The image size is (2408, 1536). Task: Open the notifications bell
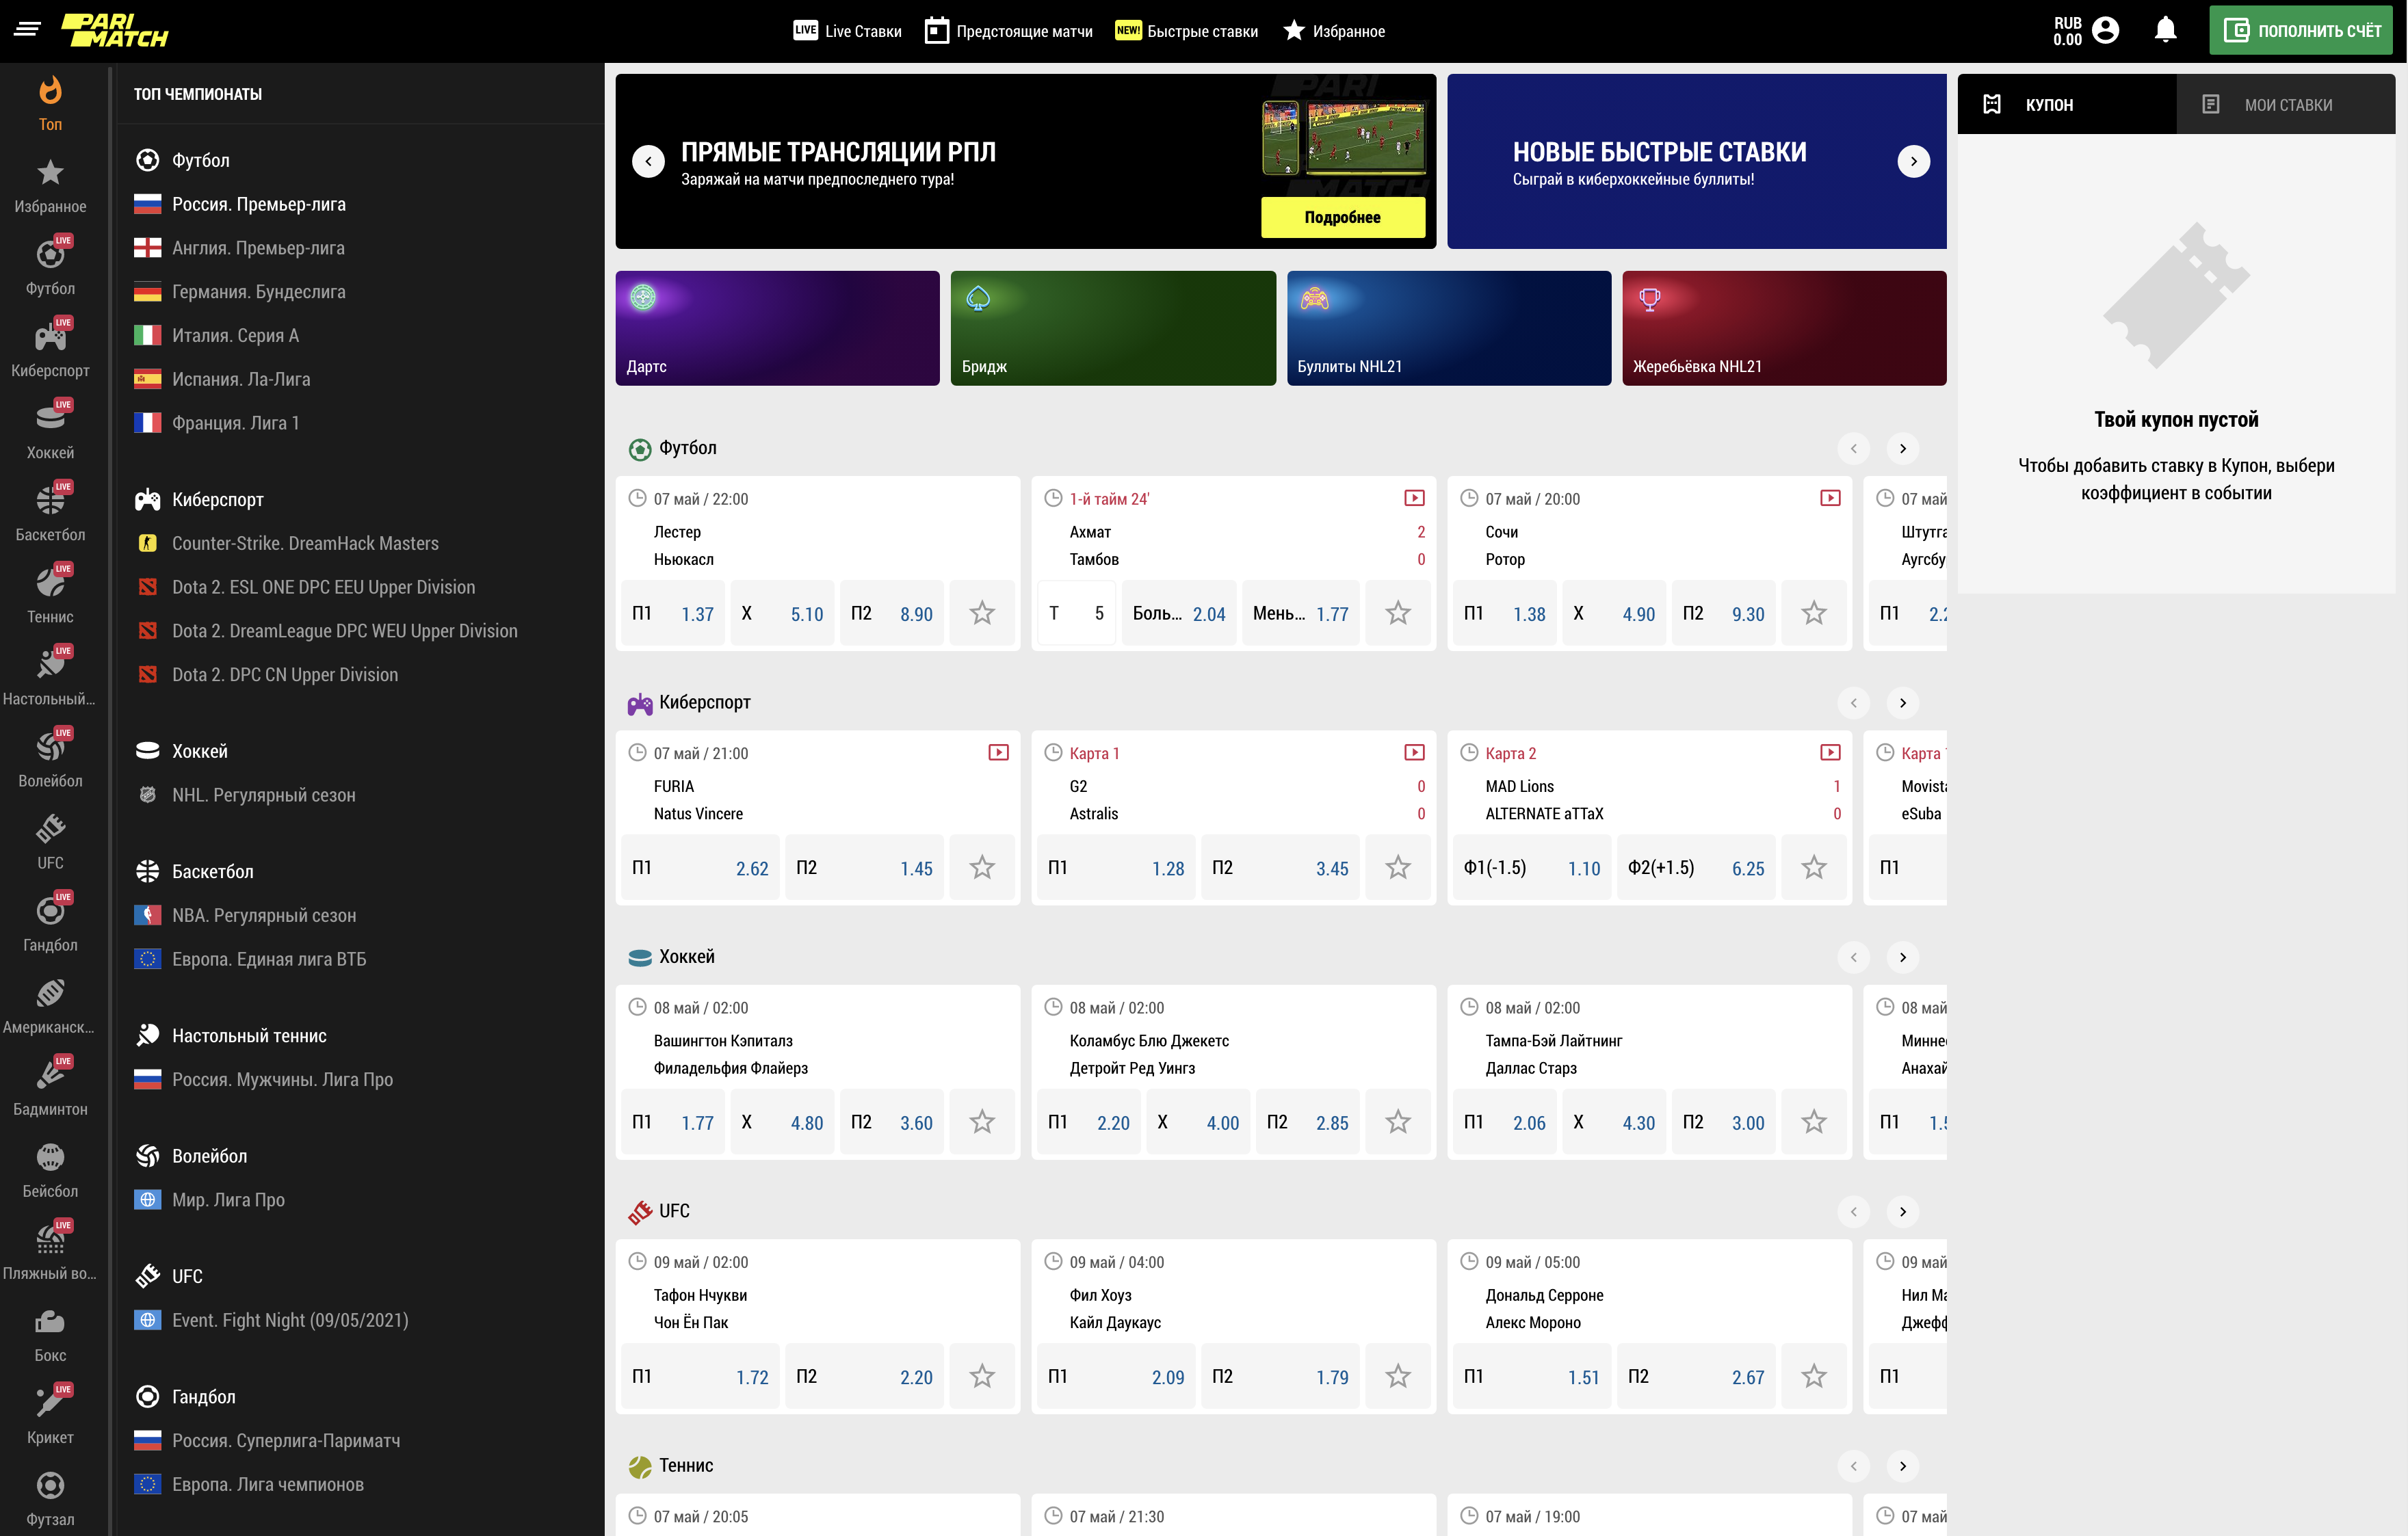tap(2165, 30)
